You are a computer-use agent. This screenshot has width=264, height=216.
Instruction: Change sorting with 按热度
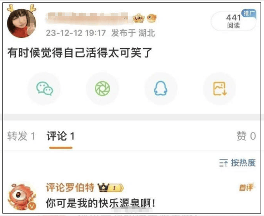[238, 163]
